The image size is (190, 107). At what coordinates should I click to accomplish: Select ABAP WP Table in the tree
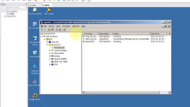click(x=61, y=62)
